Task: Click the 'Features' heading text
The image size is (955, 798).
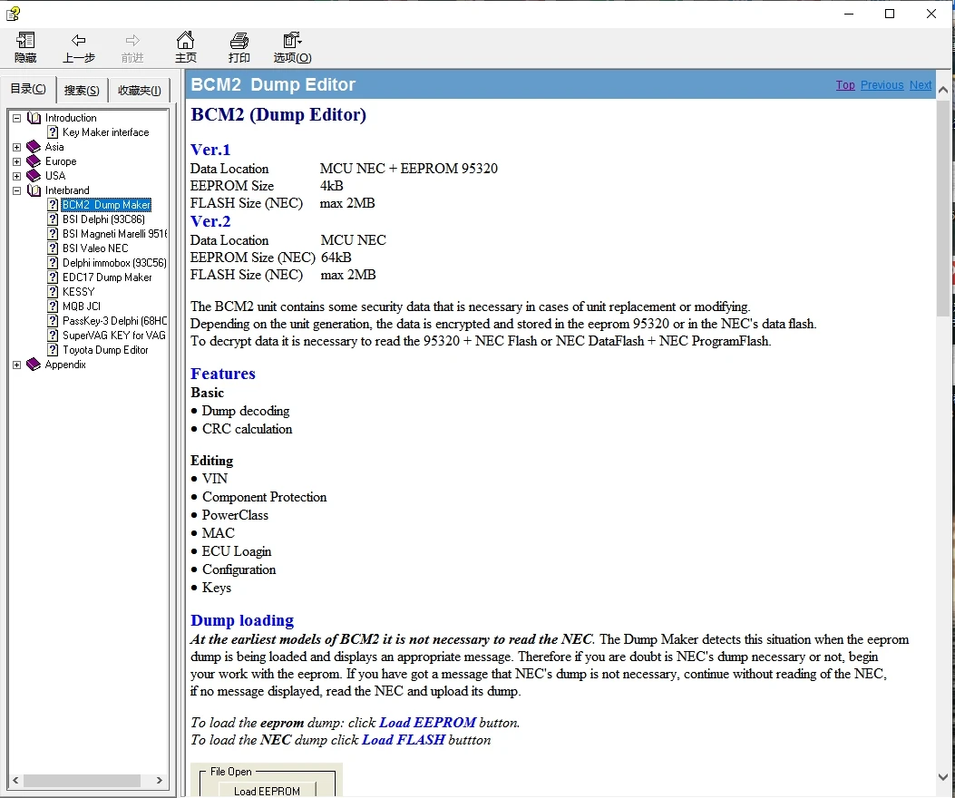Action: point(223,374)
